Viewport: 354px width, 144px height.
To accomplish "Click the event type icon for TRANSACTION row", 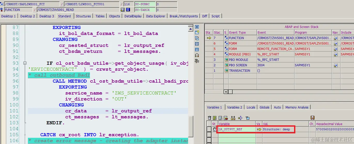I will pyautogui.click(x=226, y=70).
